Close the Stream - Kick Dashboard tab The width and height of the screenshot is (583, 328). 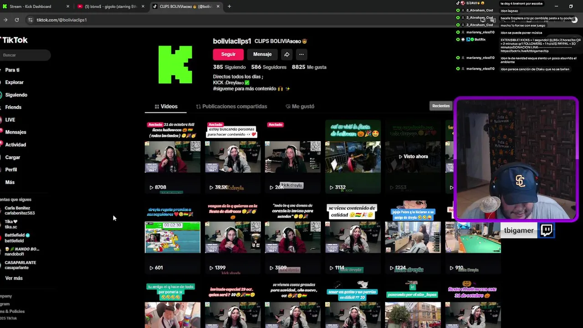click(68, 6)
